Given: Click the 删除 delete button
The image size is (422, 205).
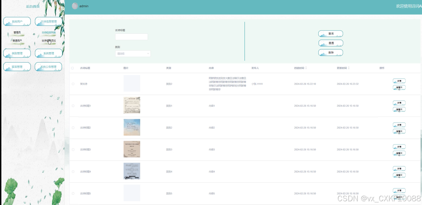Looking at the screenshot, I should tap(331, 53).
